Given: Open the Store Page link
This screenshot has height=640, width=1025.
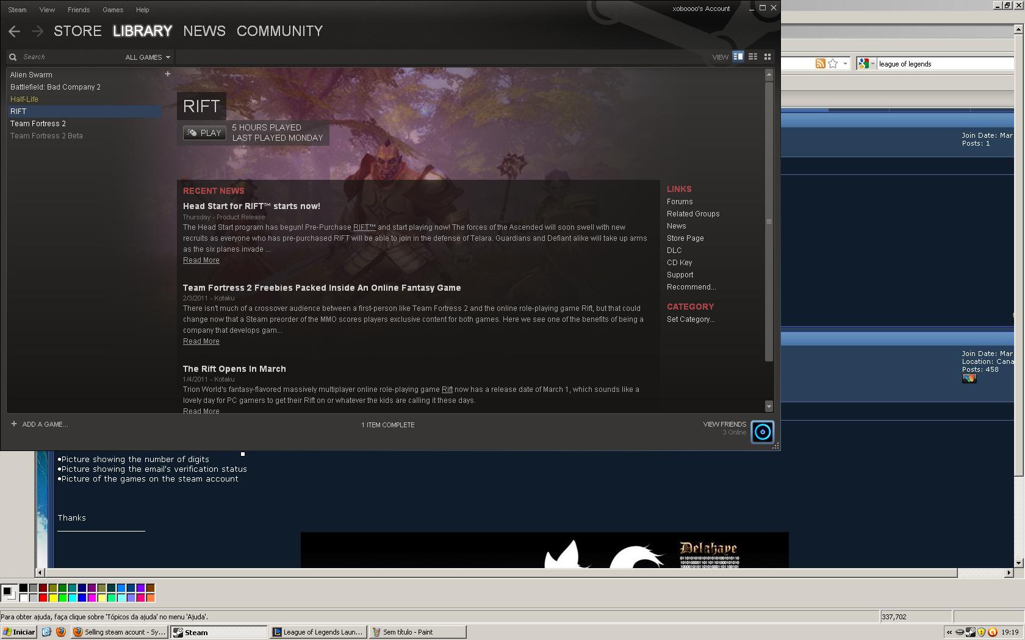Looking at the screenshot, I should (x=685, y=238).
